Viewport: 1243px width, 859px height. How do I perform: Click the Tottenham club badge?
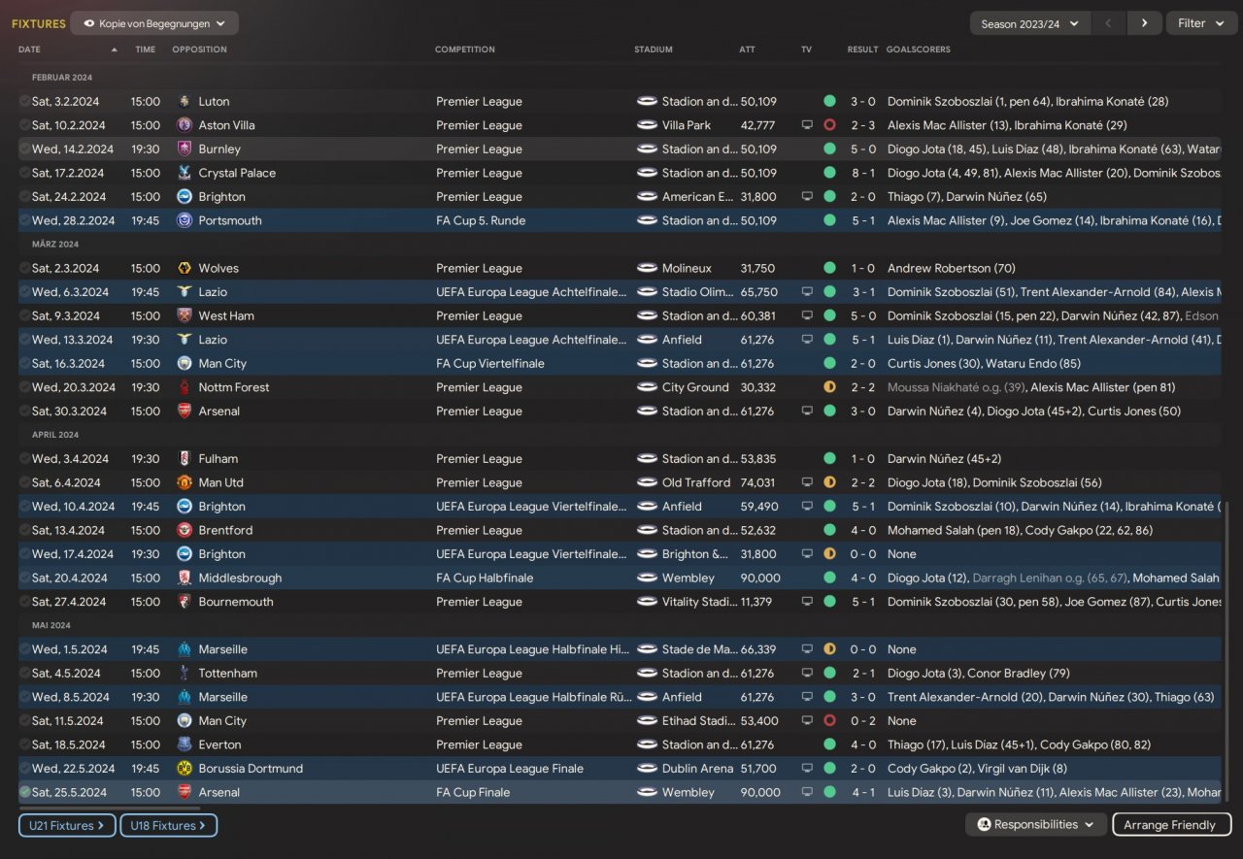(185, 674)
